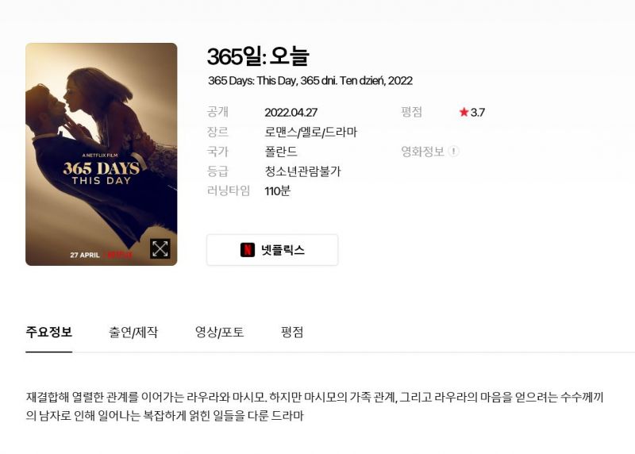Image resolution: width=635 pixels, height=454 pixels.
Task: Click the 2022.04.27 release date
Action: coord(291,112)
